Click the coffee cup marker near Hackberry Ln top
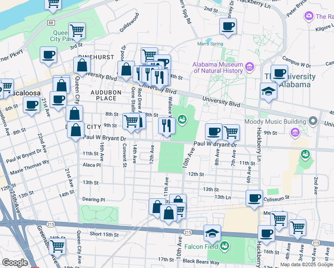The width and height of the screenshot is (334, 268). pyautogui.click(x=228, y=28)
